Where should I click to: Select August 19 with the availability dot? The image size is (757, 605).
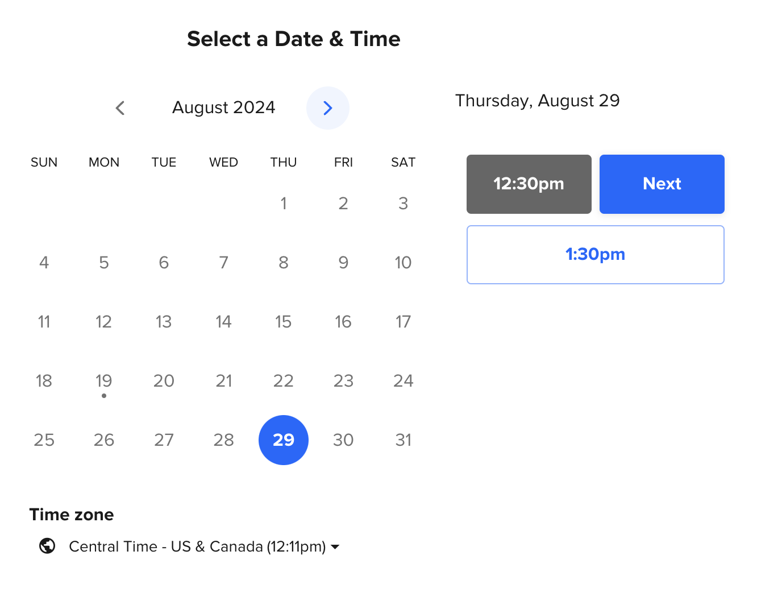click(104, 381)
